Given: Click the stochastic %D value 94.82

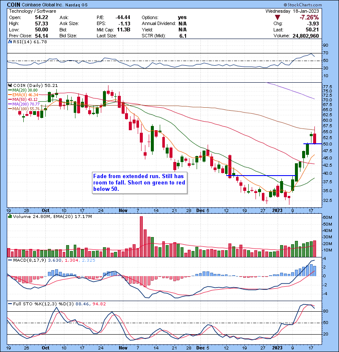Looking at the screenshot, I should pyautogui.click(x=99, y=304).
